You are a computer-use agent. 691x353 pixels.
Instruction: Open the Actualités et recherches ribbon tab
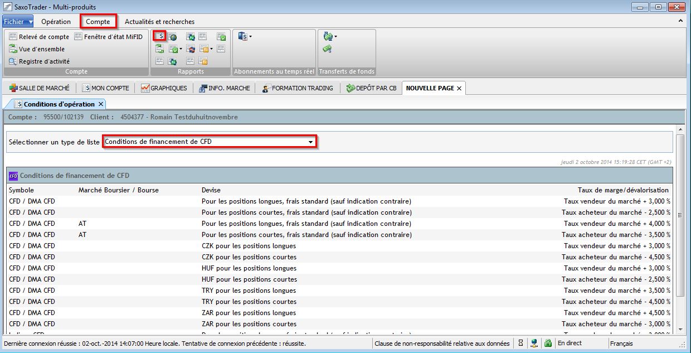pyautogui.click(x=160, y=22)
